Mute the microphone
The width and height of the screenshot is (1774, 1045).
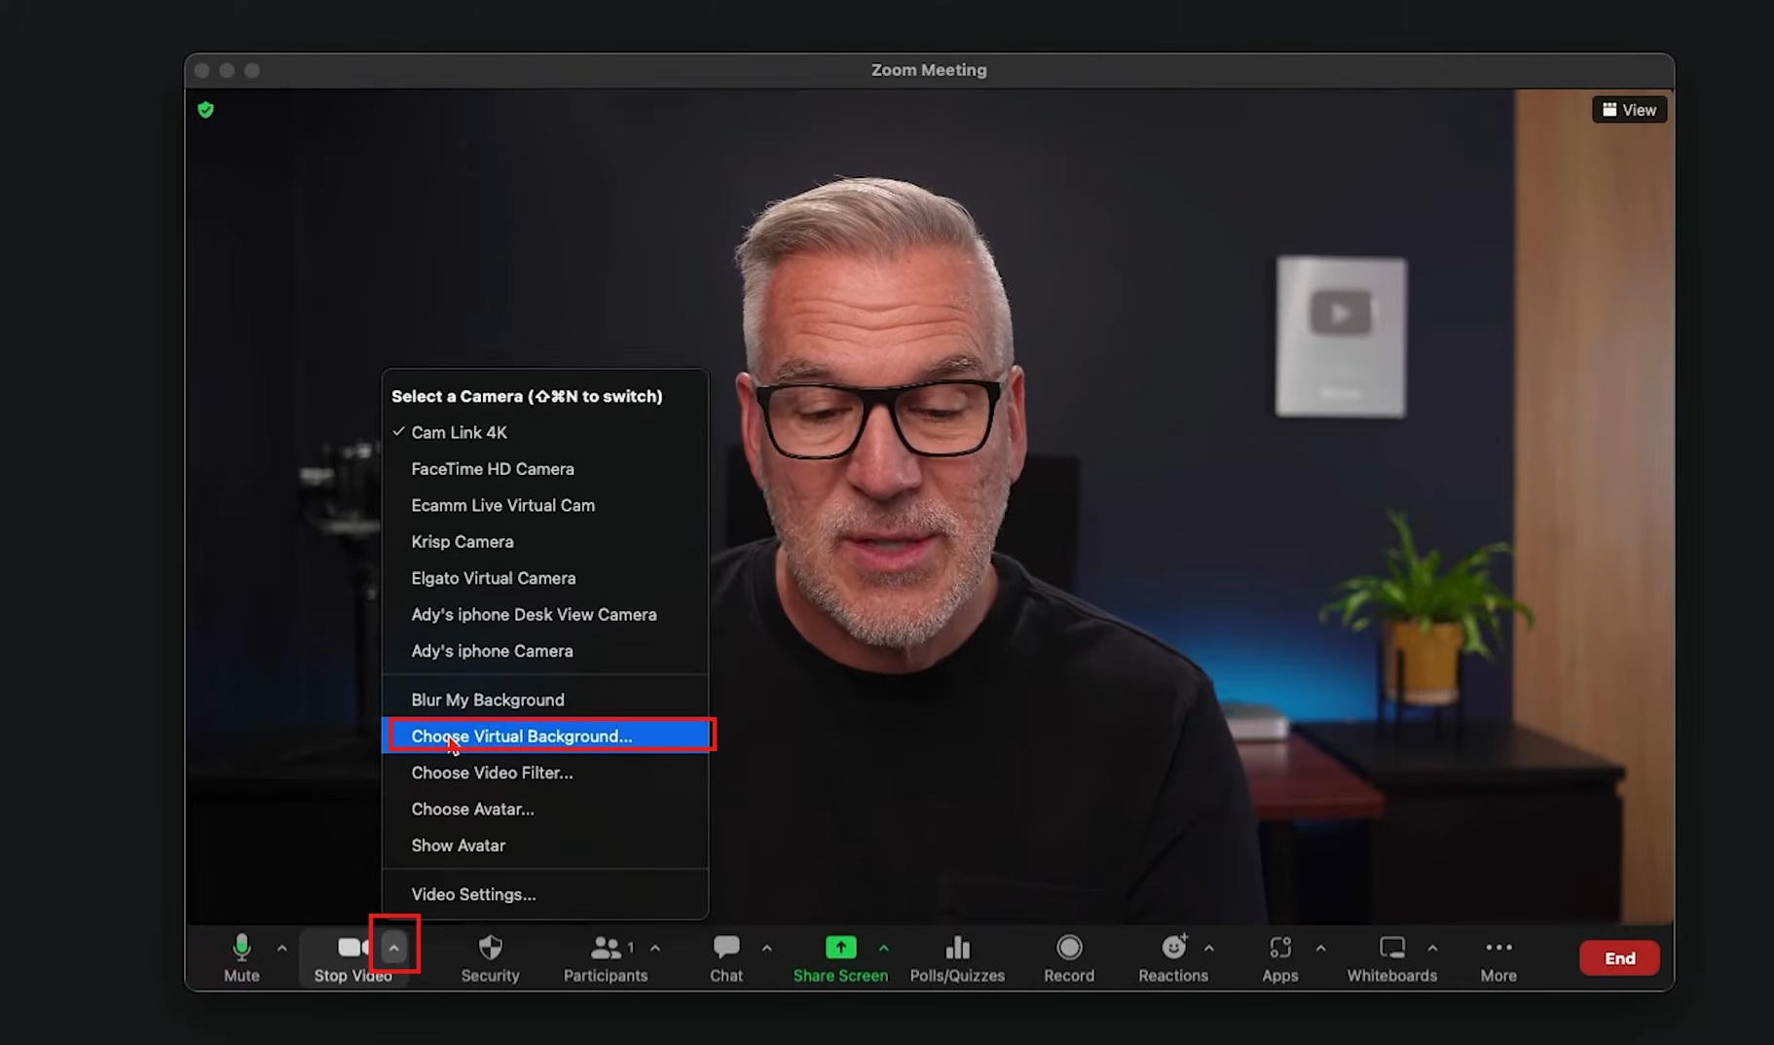pos(241,958)
